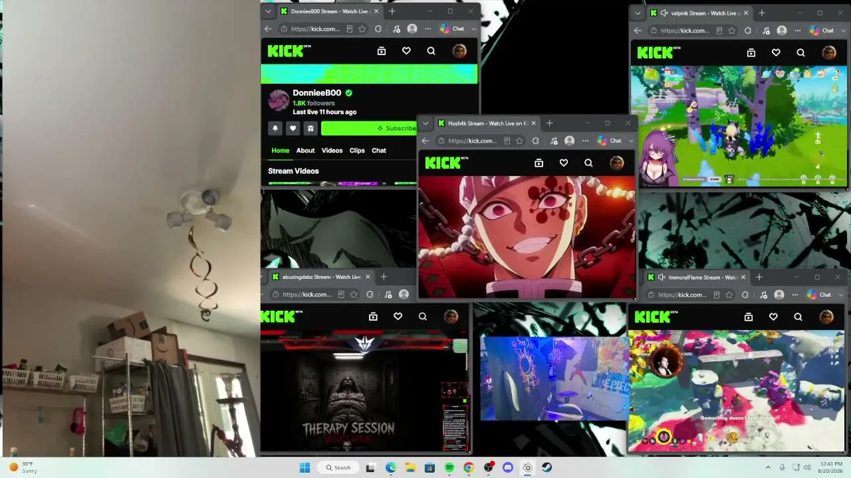Open browser settings menu in the ImmoralFlame window
The image size is (851, 478).
[795, 295]
